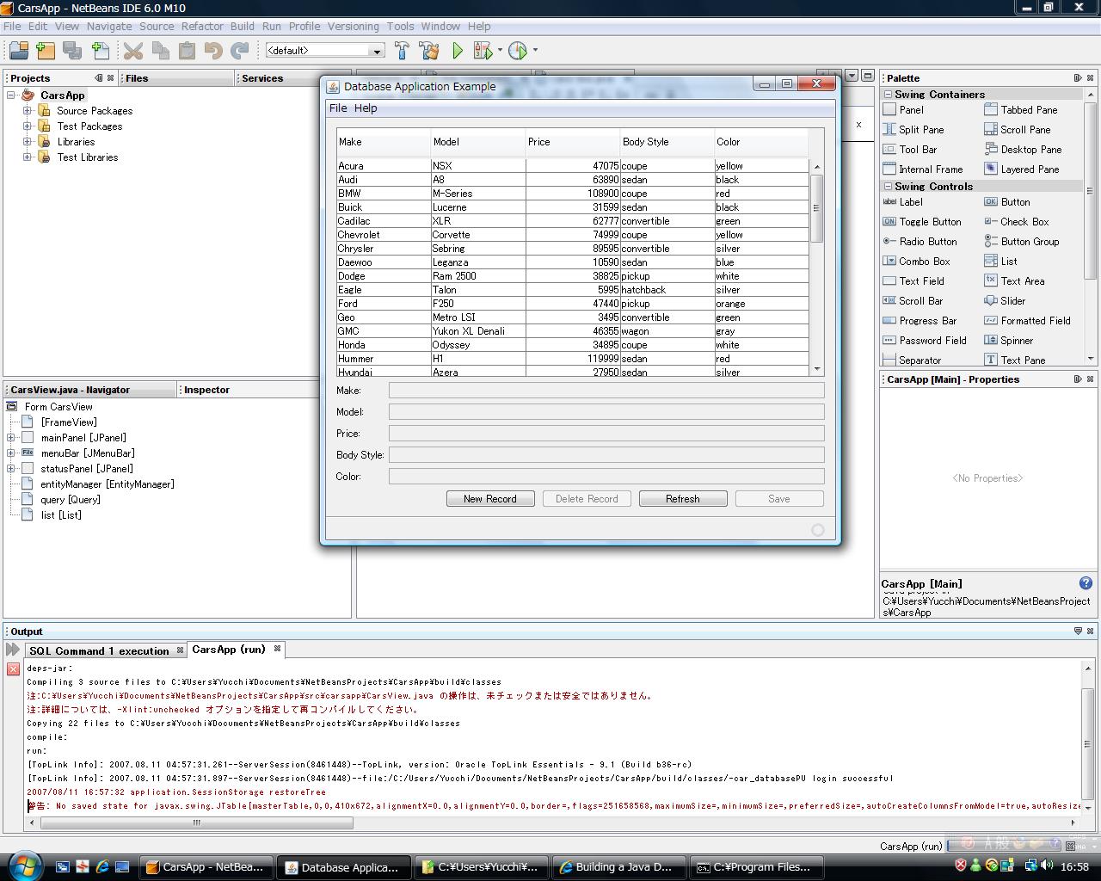This screenshot has height=881, width=1101.
Task: Click the Refresh button
Action: (x=683, y=499)
